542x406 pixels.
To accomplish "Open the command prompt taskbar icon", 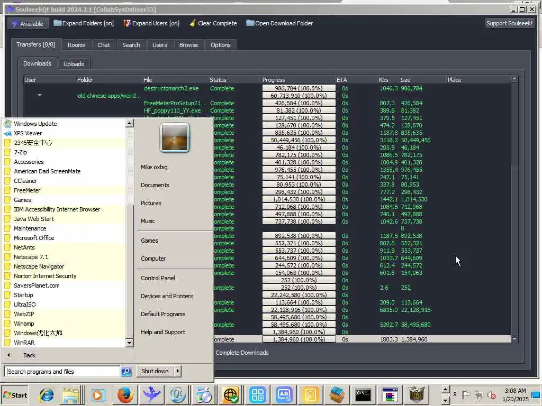I will [363, 394].
